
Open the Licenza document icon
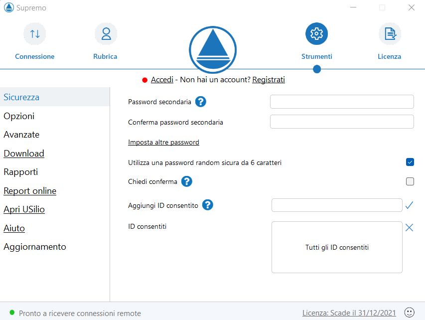390,34
